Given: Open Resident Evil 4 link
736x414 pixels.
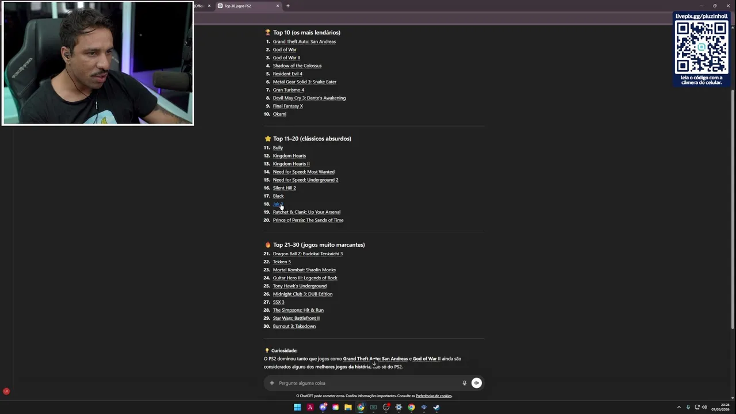Looking at the screenshot, I should click(287, 74).
